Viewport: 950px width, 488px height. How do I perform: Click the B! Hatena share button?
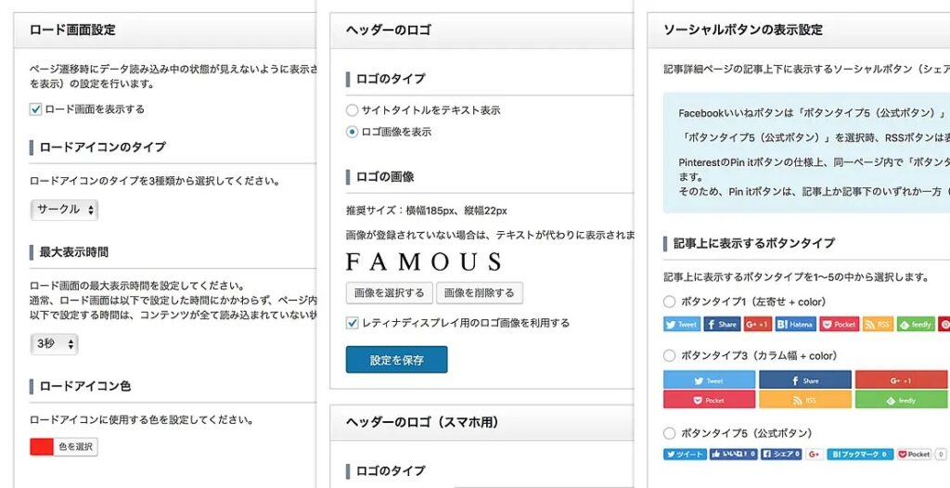click(x=796, y=325)
